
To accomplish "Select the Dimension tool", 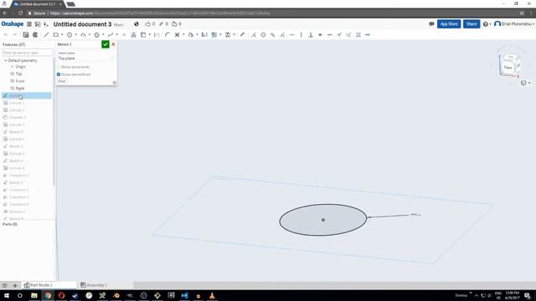I will tap(242, 35).
